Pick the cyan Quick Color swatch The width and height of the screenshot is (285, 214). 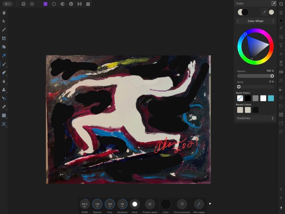271,98
